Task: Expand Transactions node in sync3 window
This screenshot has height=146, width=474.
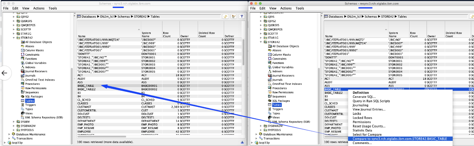Action: tap(9, 139)
